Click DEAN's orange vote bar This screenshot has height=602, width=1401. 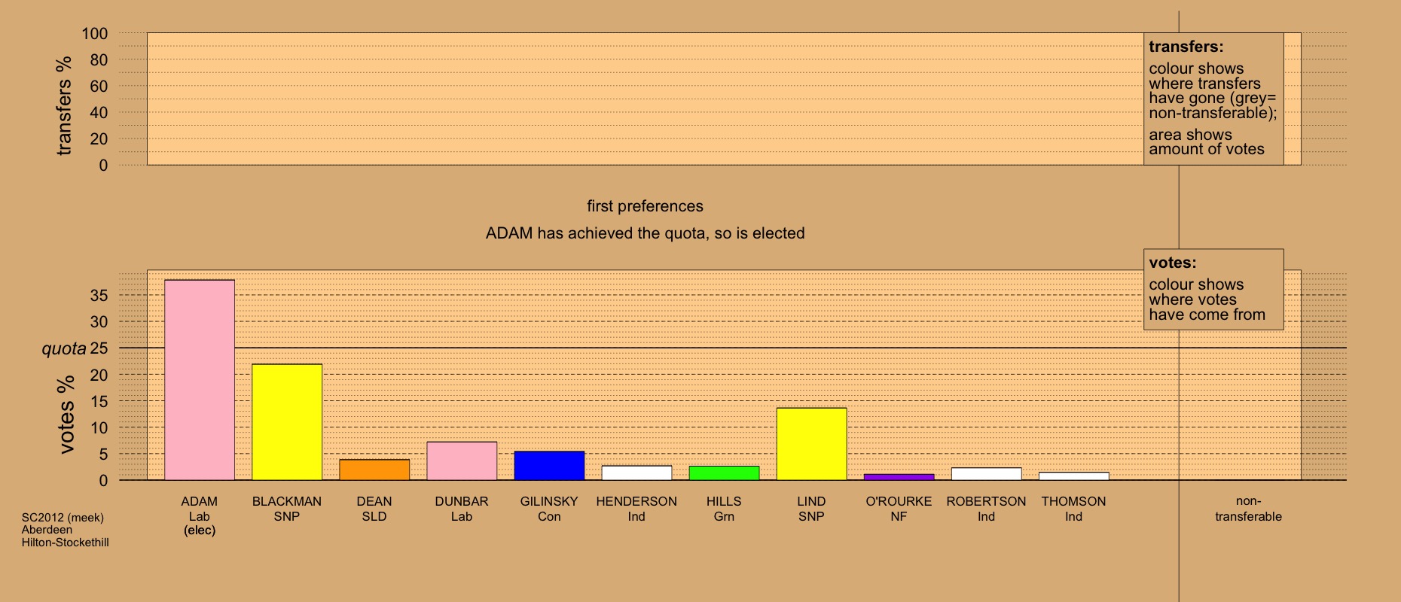click(x=374, y=470)
